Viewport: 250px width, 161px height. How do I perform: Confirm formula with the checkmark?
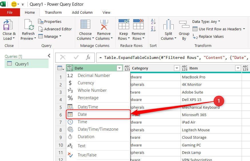pyautogui.click(x=76, y=57)
